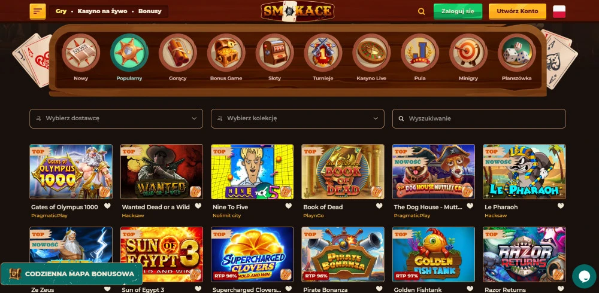Image resolution: width=599 pixels, height=293 pixels.
Task: Click the Zaloguj się button
Action: pos(458,11)
